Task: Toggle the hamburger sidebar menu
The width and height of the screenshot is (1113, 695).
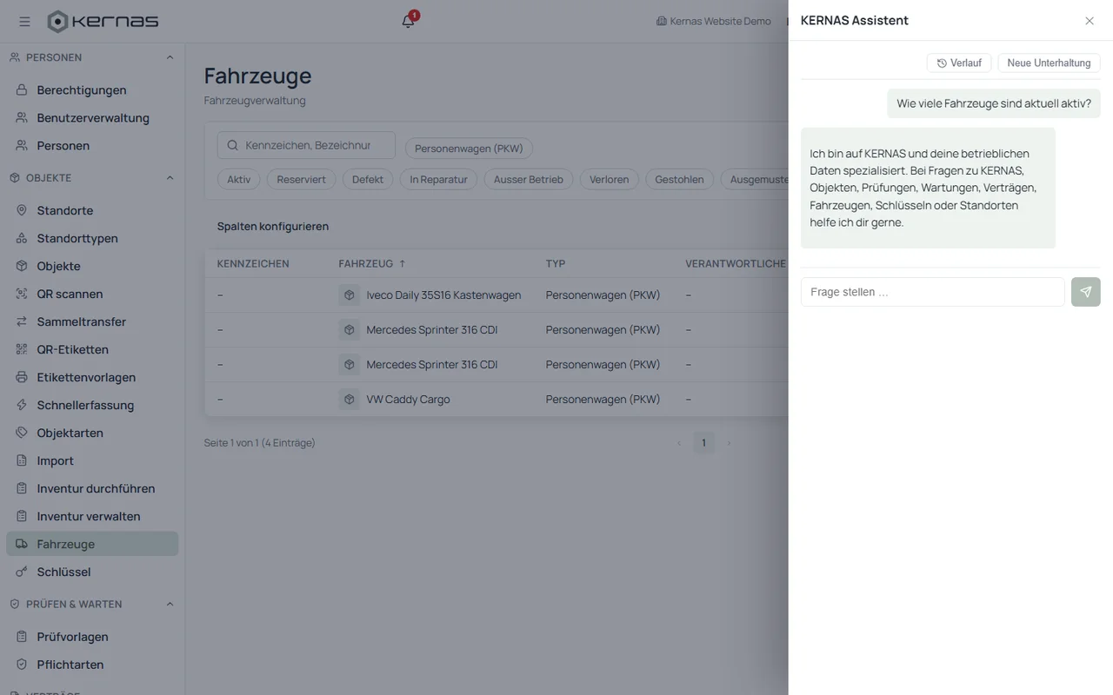Action: pyautogui.click(x=24, y=21)
